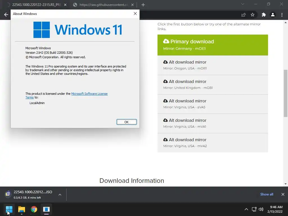Click the Primary download button

pyautogui.click(x=213, y=45)
